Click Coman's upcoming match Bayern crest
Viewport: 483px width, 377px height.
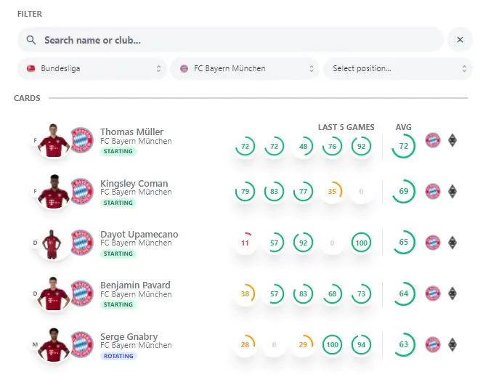pos(433,191)
